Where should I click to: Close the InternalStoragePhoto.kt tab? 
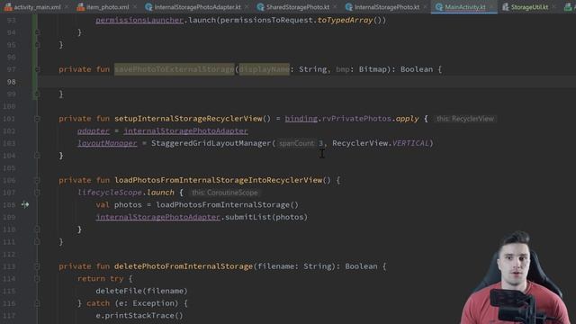(425, 7)
